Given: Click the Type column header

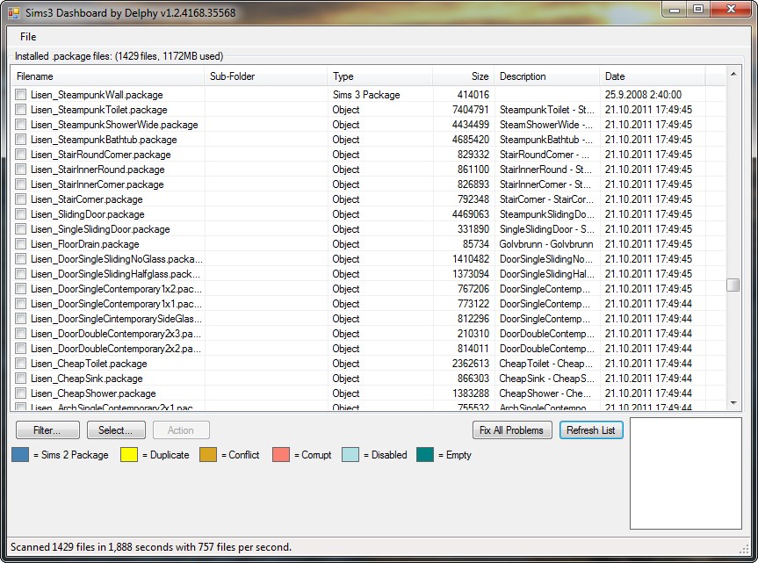Looking at the screenshot, I should point(380,76).
